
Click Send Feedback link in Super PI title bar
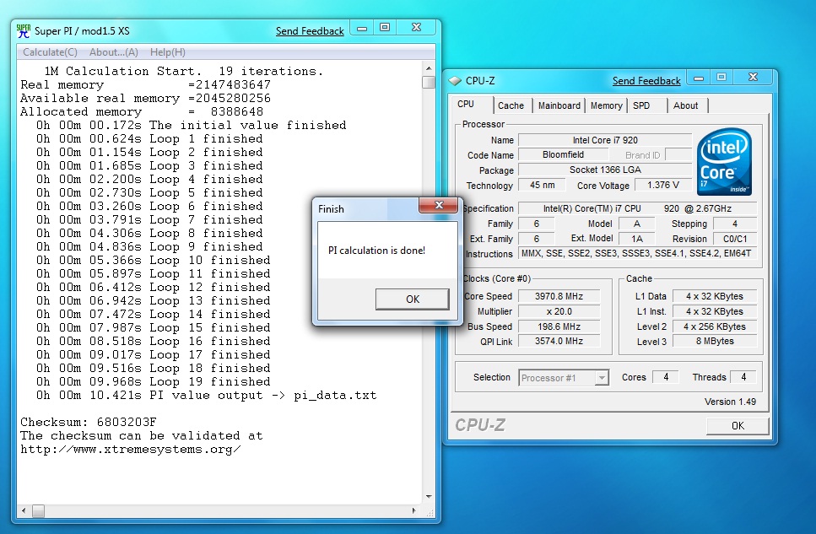(310, 31)
